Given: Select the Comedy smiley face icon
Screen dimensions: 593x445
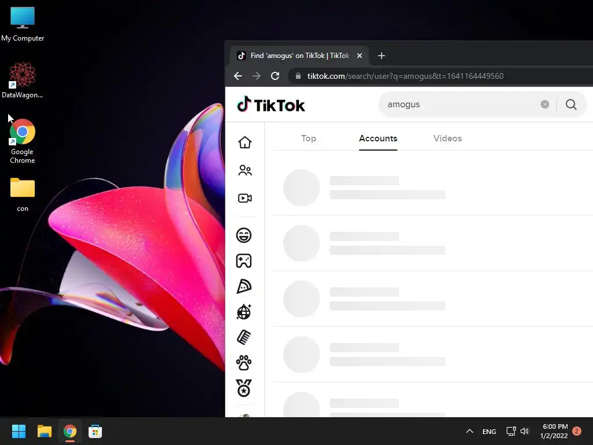Looking at the screenshot, I should 244,235.
